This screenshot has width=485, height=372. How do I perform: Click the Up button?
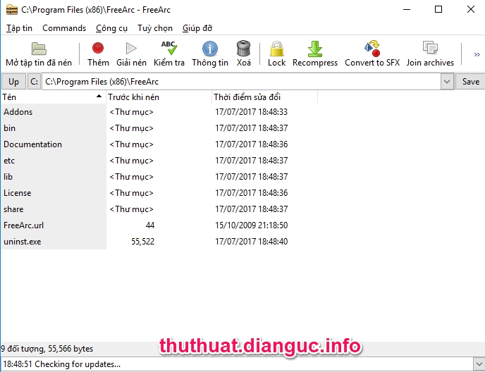(x=13, y=82)
